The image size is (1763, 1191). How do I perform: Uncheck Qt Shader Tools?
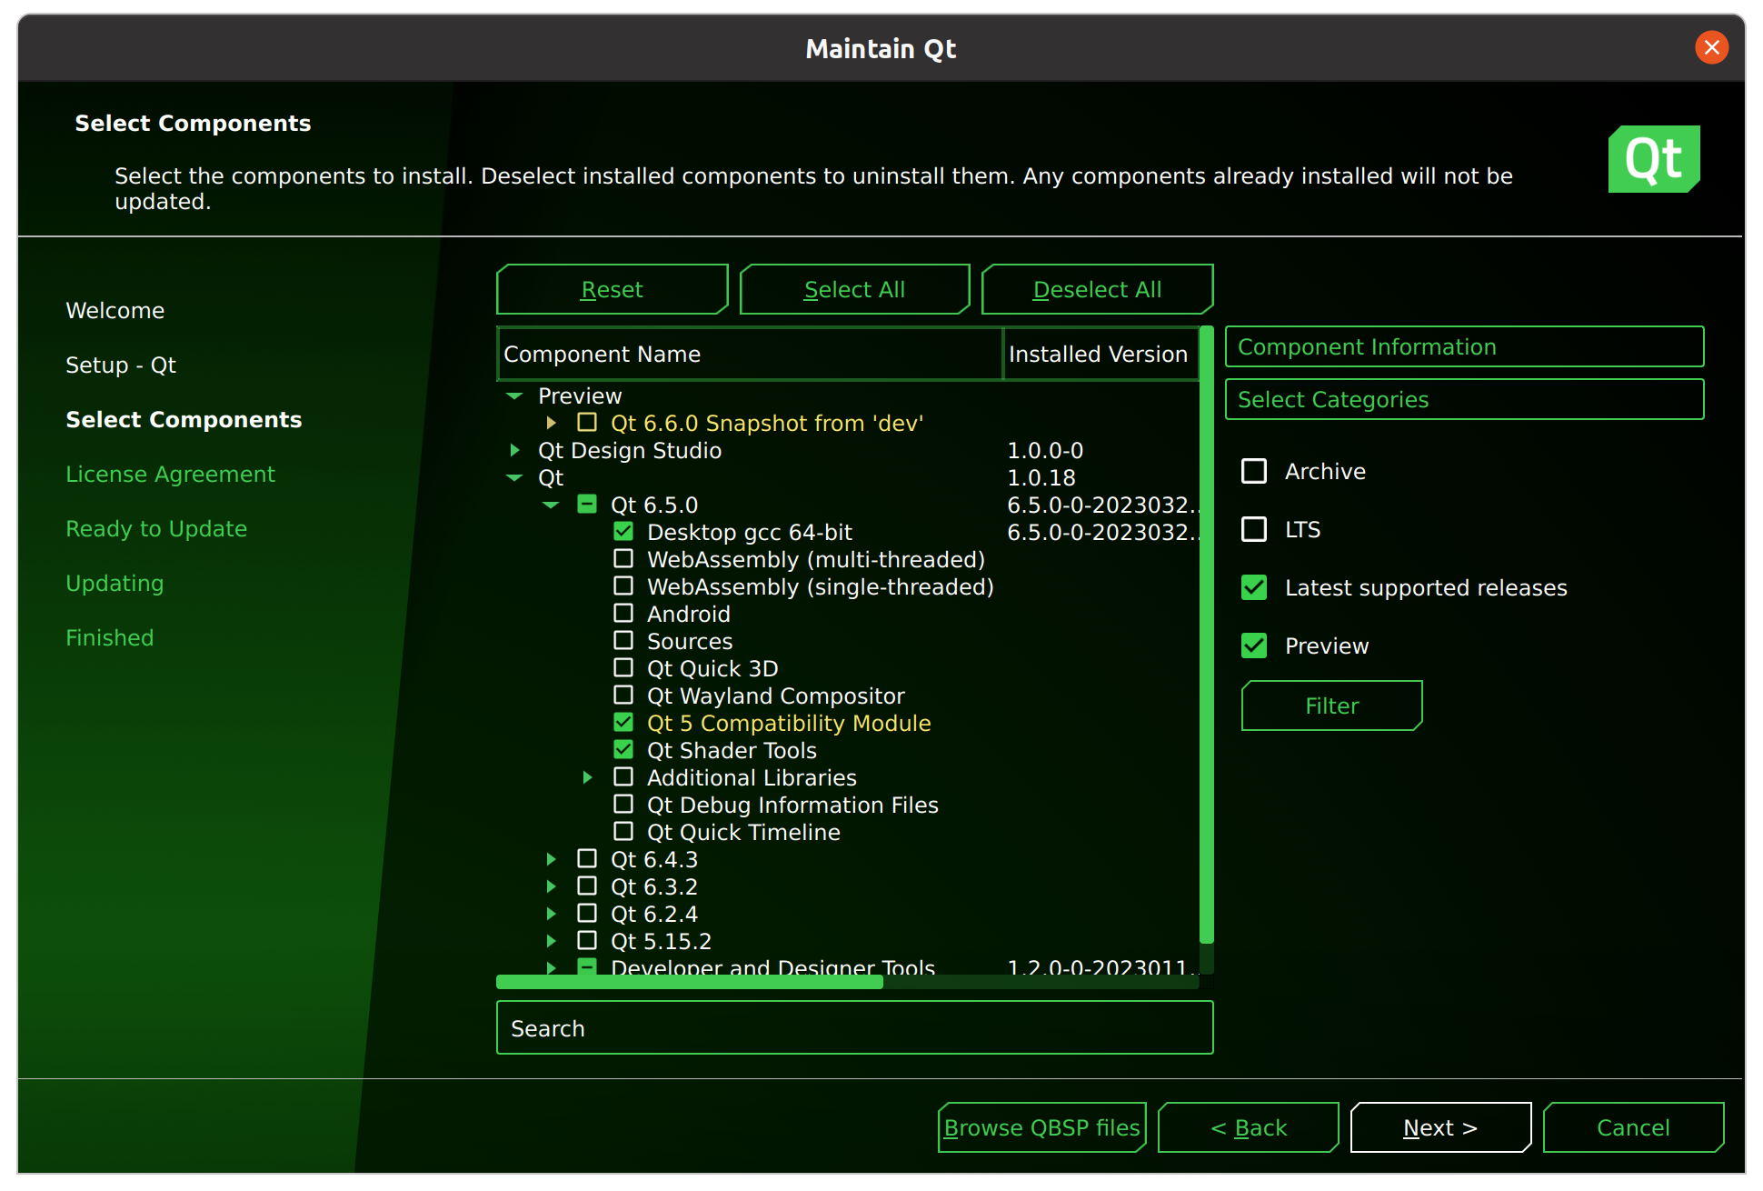623,750
